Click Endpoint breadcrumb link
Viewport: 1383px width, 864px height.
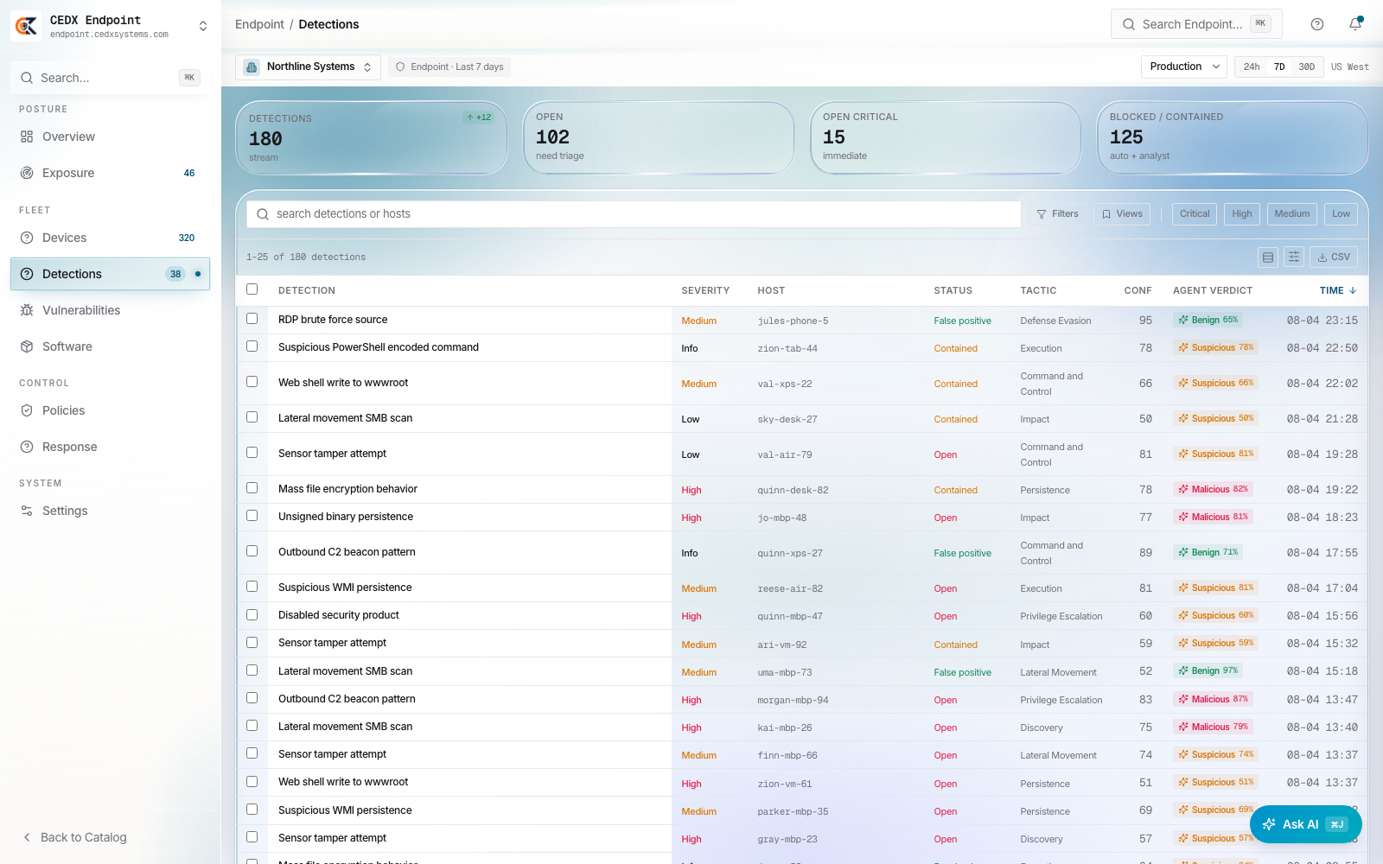259,24
